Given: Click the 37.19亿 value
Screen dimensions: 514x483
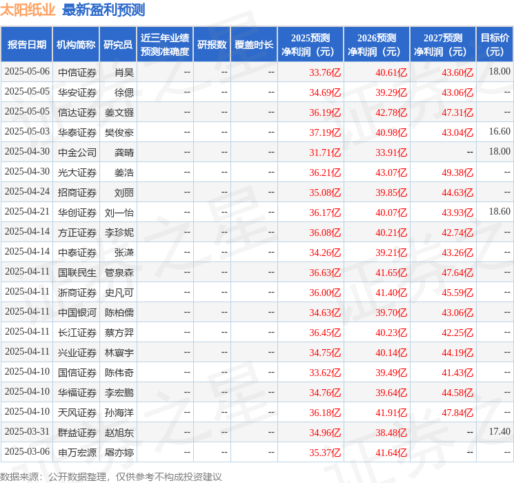Looking at the screenshot, I should coord(325,132).
